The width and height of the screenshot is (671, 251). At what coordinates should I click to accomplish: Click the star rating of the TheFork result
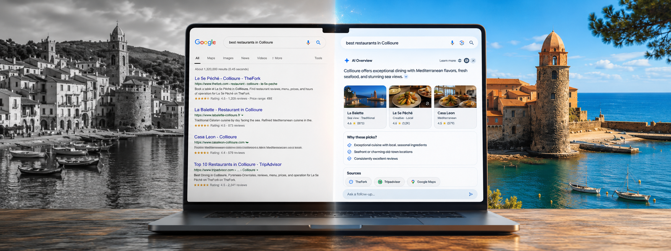[x=202, y=99]
